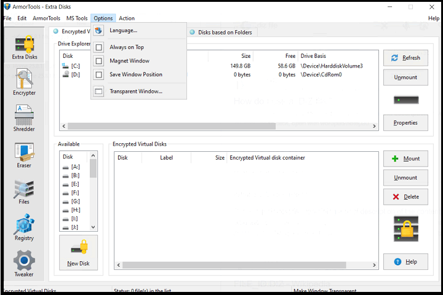Image resolution: width=443 pixels, height=295 pixels.
Task: Select the Encrypter tool icon
Action: tap(24, 83)
